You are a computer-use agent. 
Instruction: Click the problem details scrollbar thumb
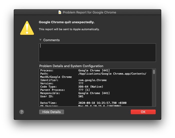[x=154, y=72]
